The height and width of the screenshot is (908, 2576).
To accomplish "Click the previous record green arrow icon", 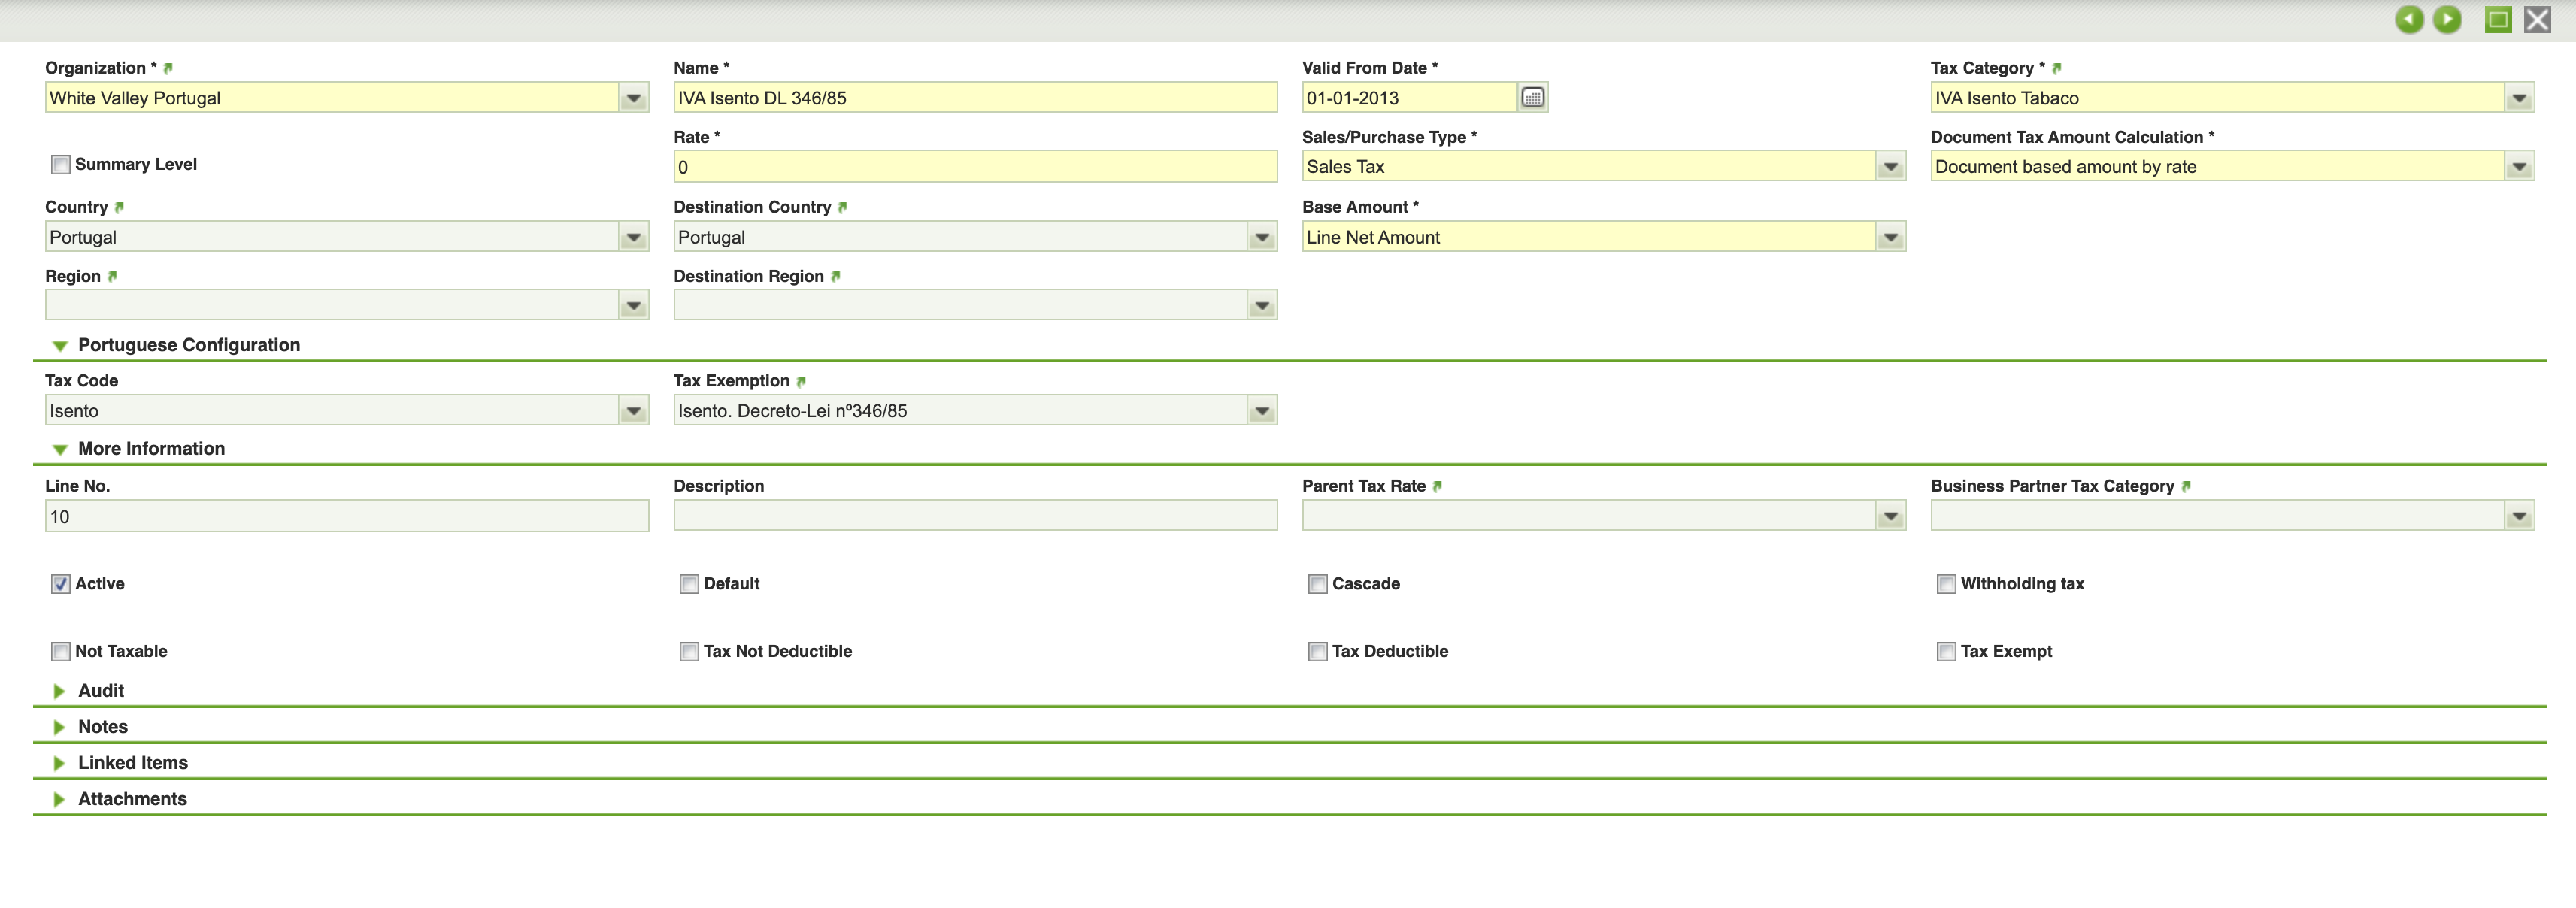I will point(2409,19).
